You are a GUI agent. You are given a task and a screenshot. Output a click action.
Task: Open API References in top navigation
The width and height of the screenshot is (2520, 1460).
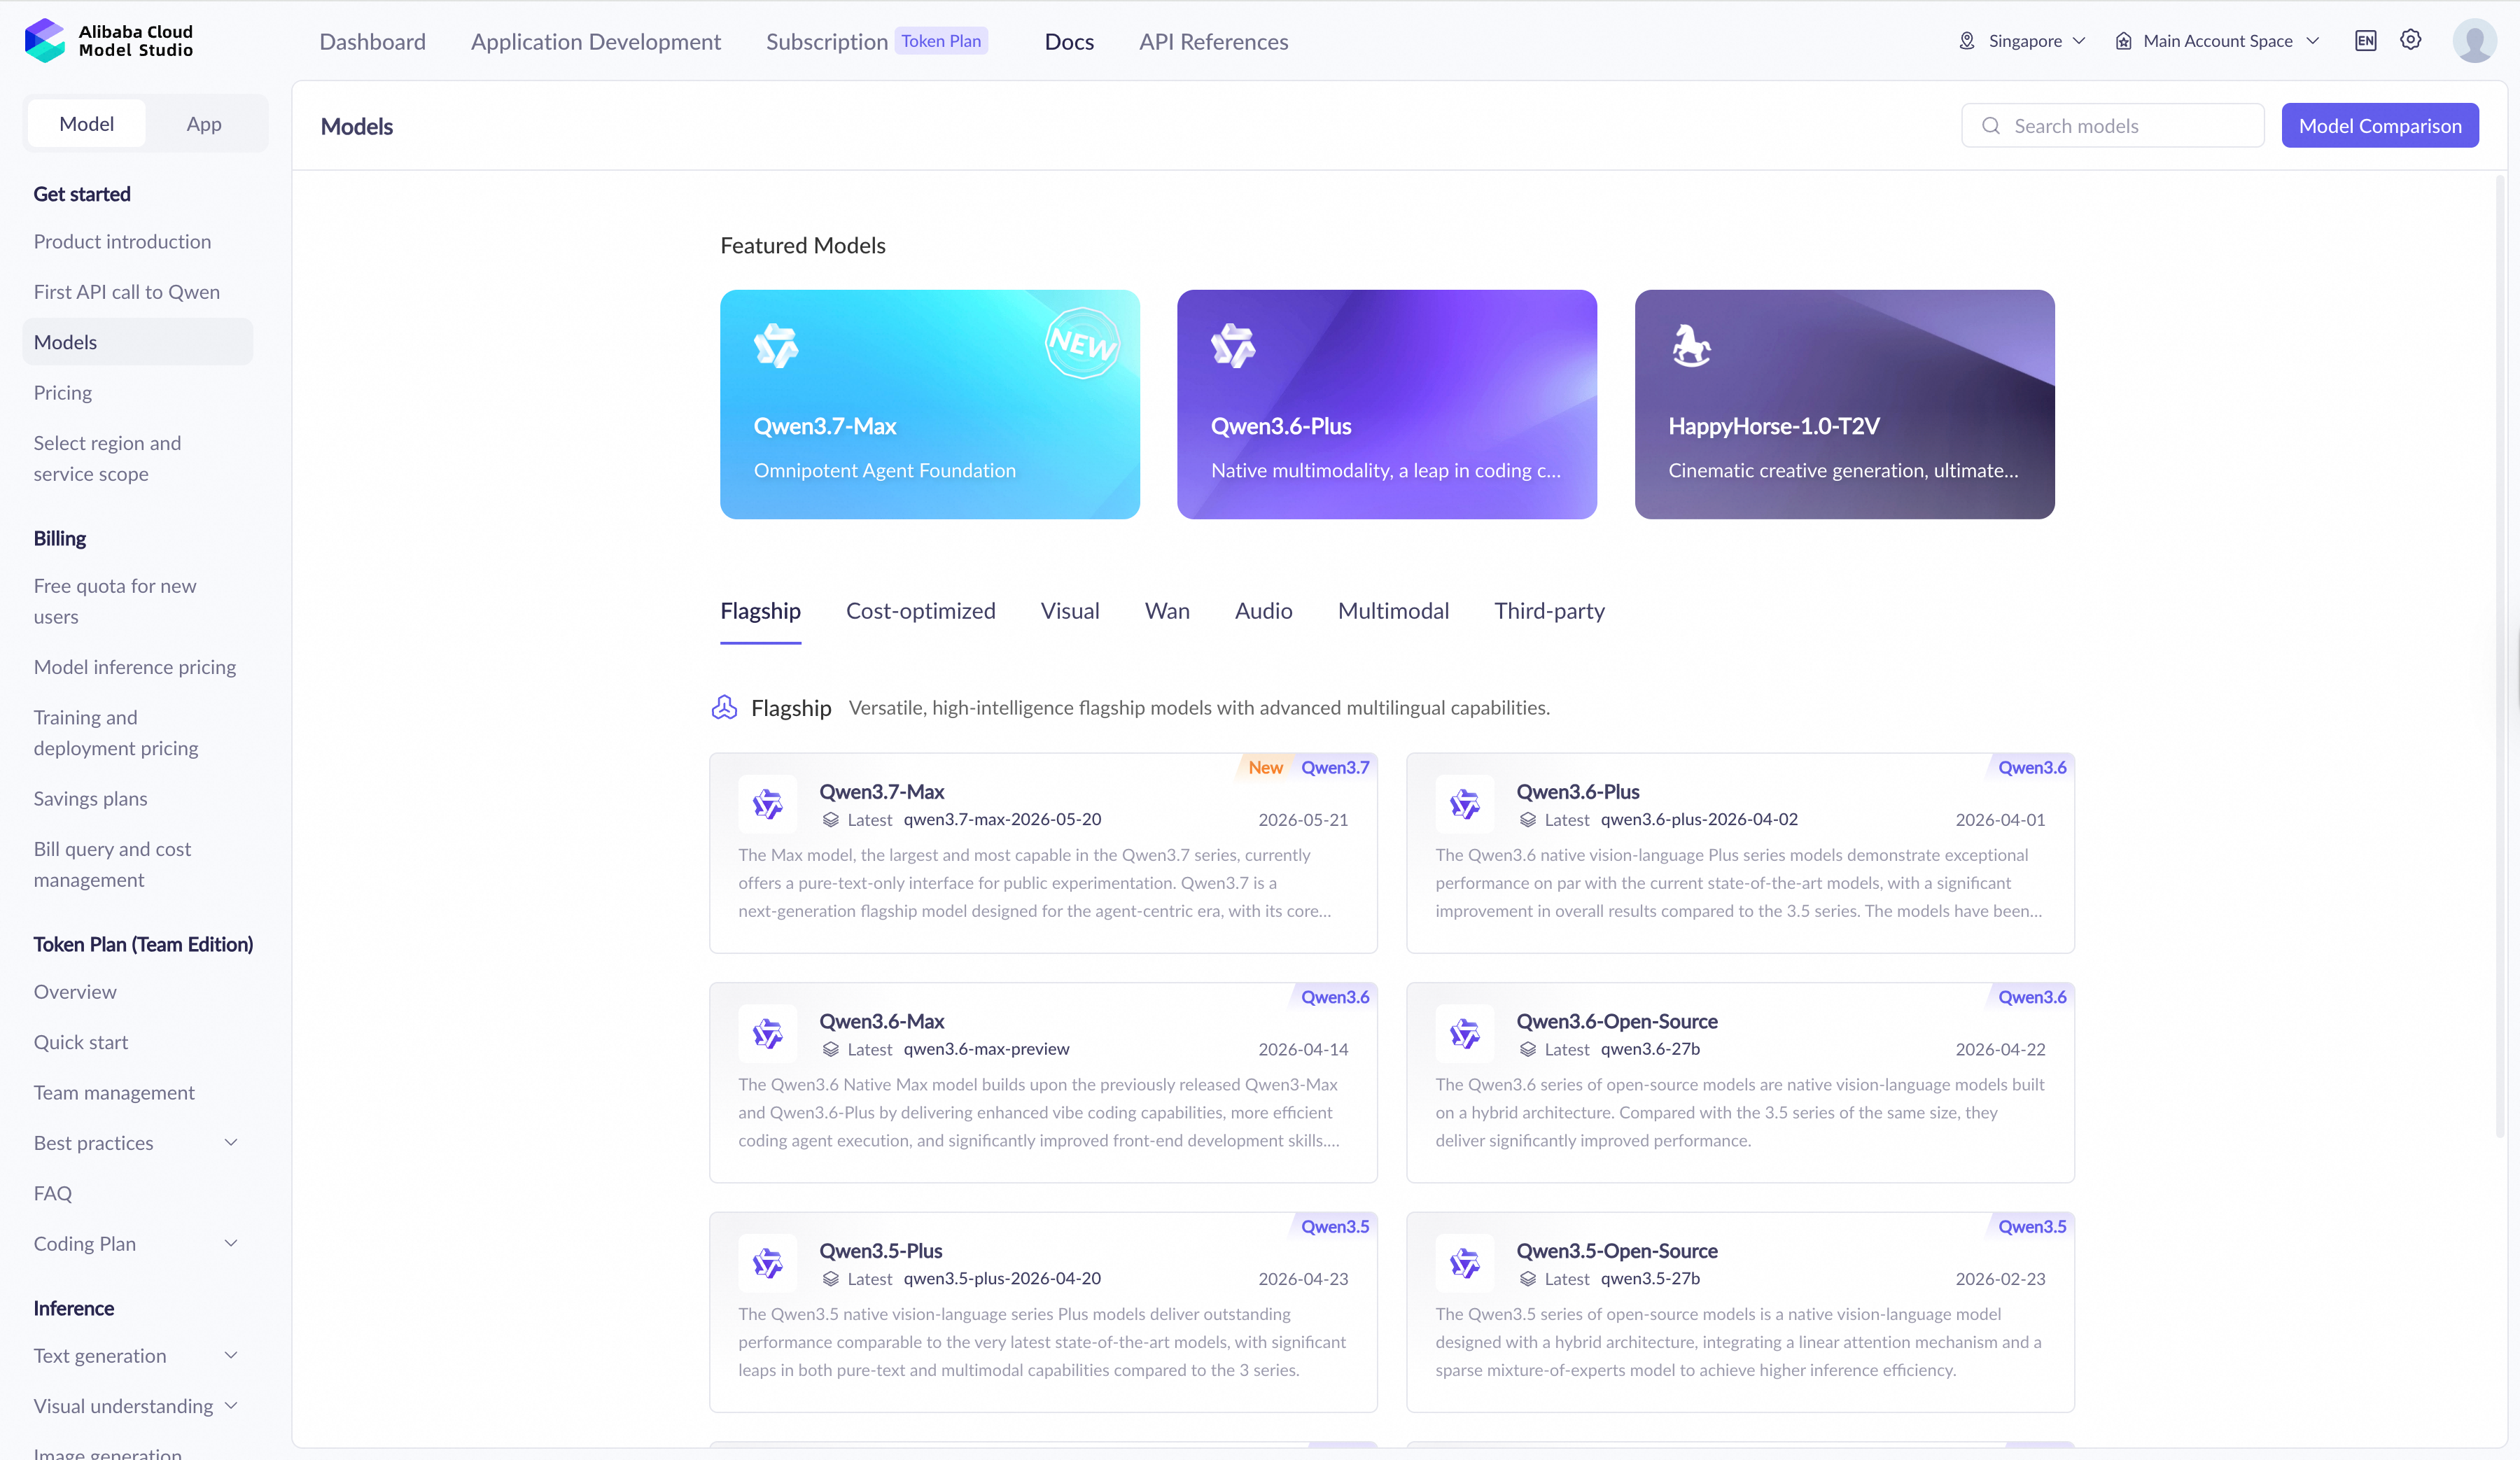pos(1213,42)
